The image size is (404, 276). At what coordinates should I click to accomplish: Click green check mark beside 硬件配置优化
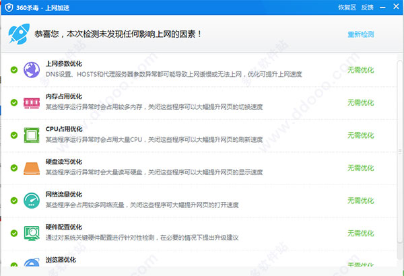click(x=14, y=233)
